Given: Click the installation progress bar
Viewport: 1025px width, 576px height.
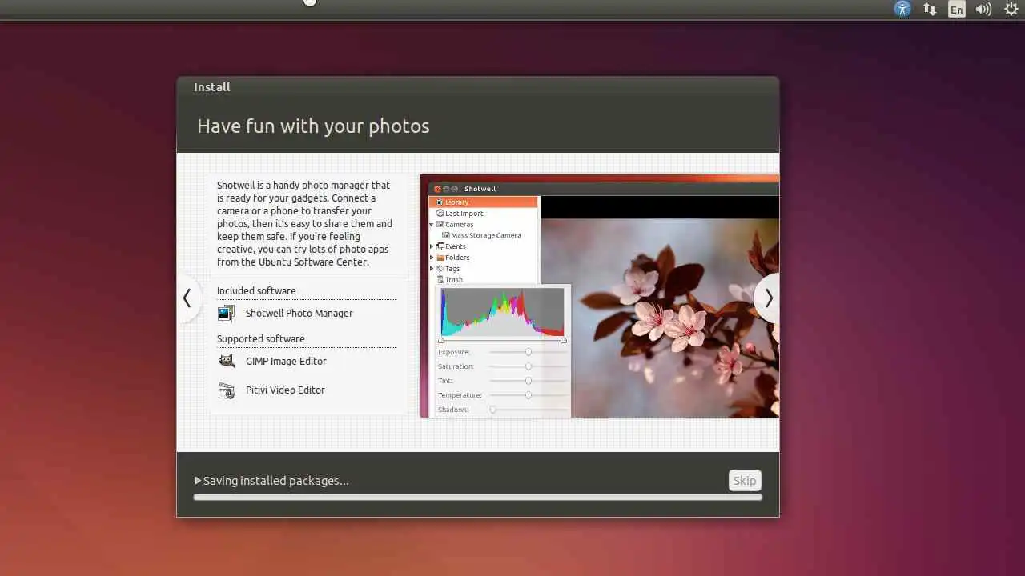Looking at the screenshot, I should point(477,497).
